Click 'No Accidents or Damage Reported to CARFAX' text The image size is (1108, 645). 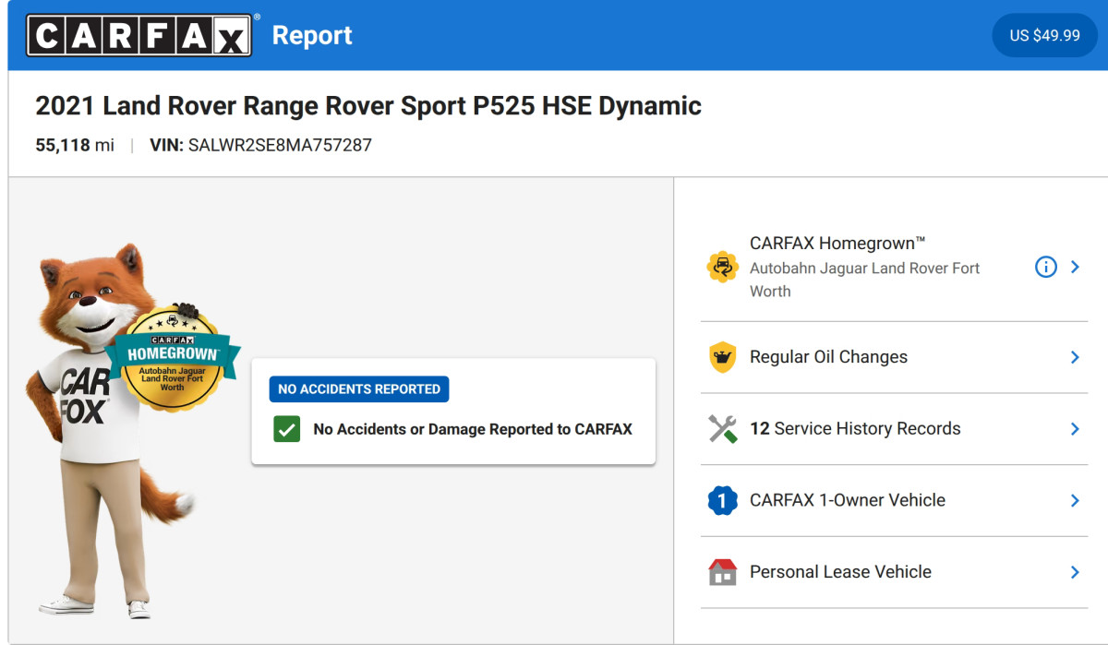pos(473,429)
